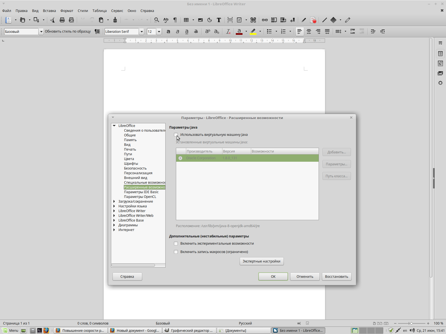Screen dimensions: 446x334
Task: Confirm the dialog with OK button
Action: click(x=273, y=277)
